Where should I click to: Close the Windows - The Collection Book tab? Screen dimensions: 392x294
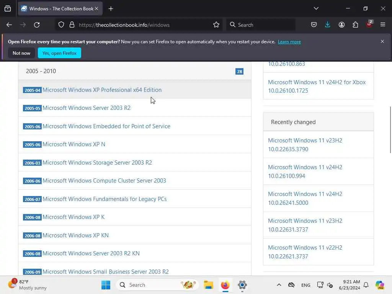97,9
